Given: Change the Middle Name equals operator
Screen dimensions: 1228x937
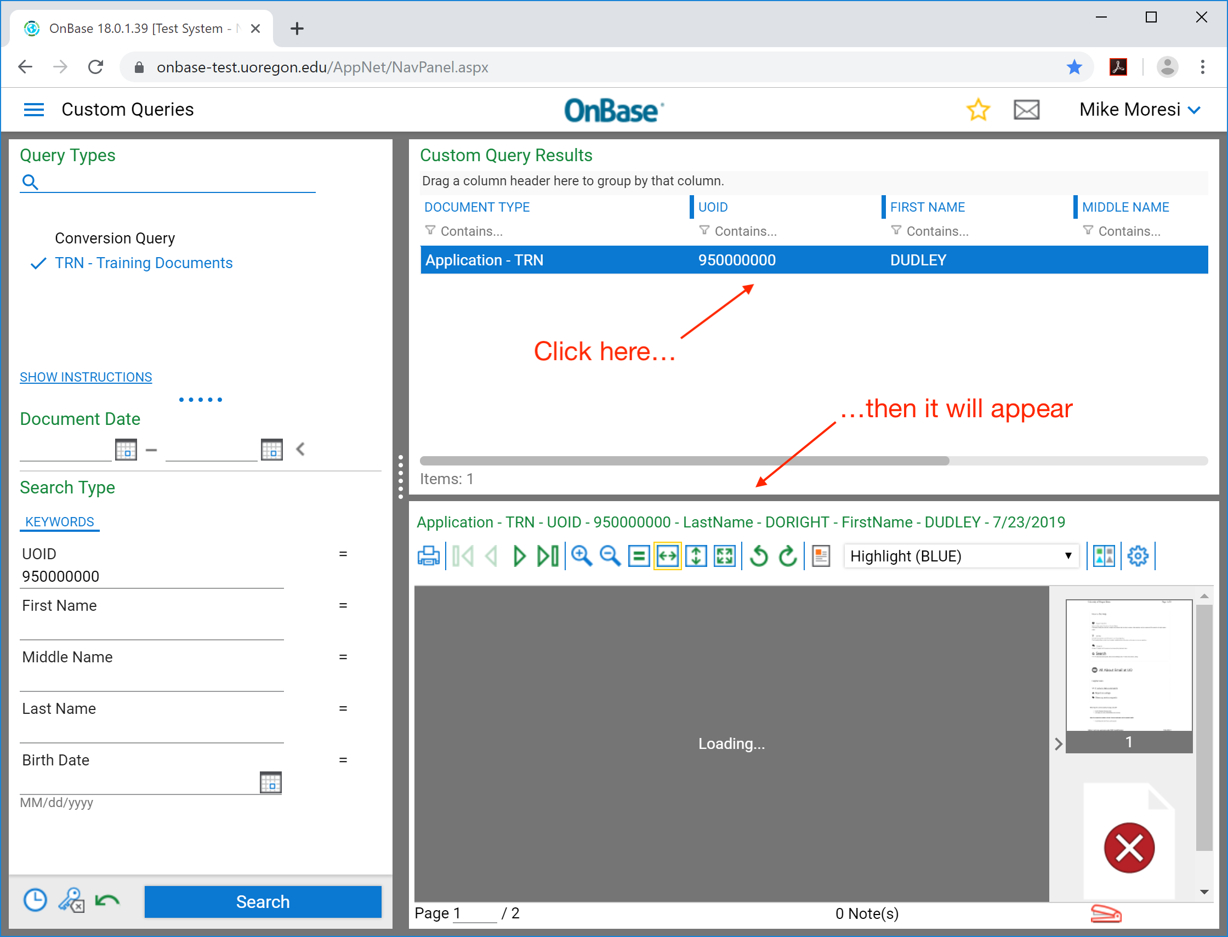Looking at the screenshot, I should (343, 657).
